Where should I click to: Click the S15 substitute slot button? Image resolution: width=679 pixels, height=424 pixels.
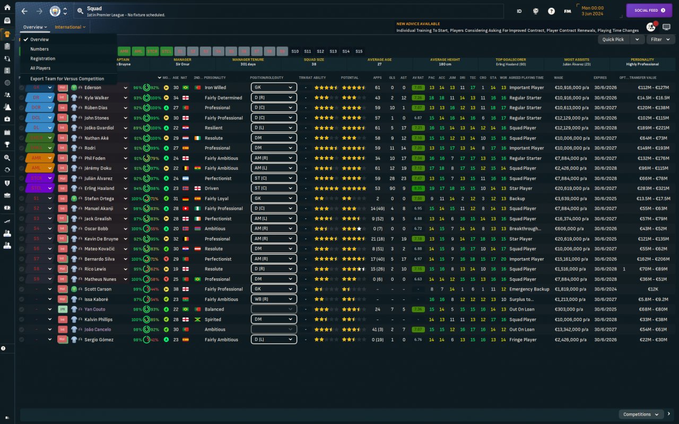tap(359, 51)
